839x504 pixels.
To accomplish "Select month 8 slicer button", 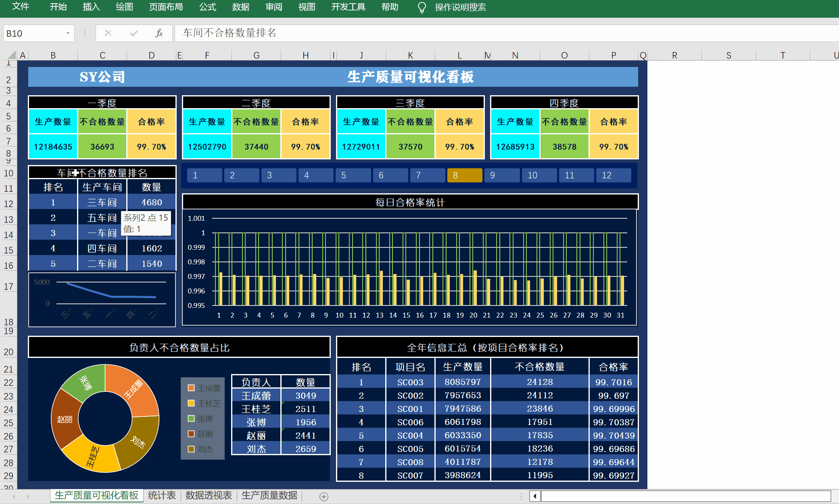I will 464,175.
